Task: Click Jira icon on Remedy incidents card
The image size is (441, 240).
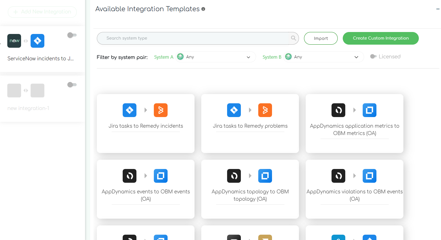Action: click(129, 110)
